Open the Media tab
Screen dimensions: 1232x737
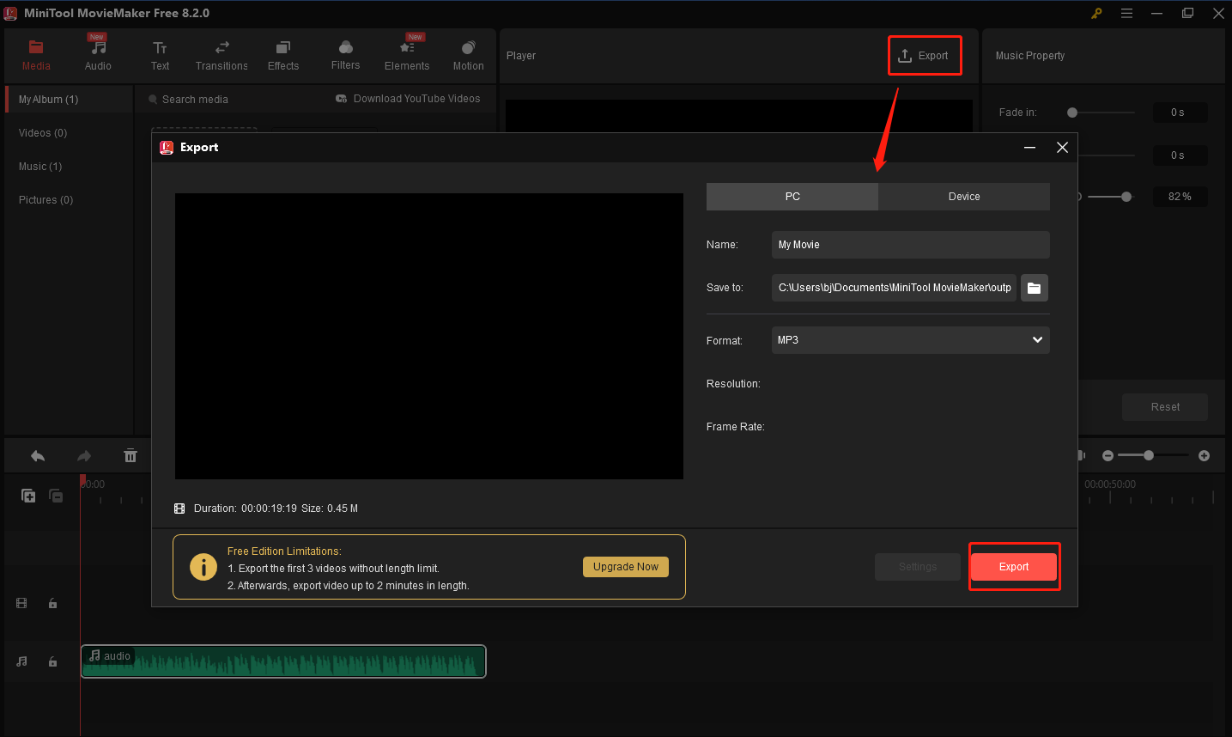point(36,56)
